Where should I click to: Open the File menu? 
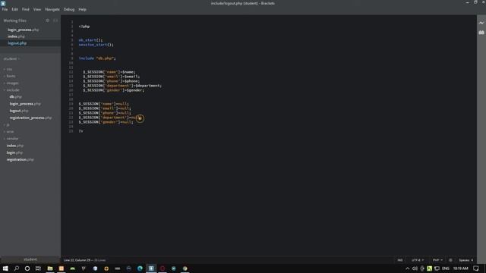click(x=5, y=9)
